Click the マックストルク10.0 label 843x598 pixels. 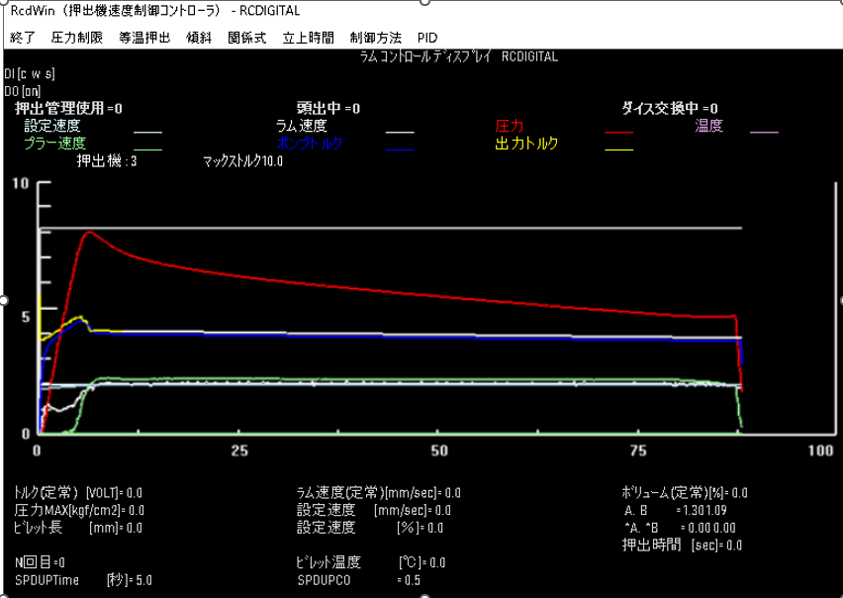[x=243, y=160]
